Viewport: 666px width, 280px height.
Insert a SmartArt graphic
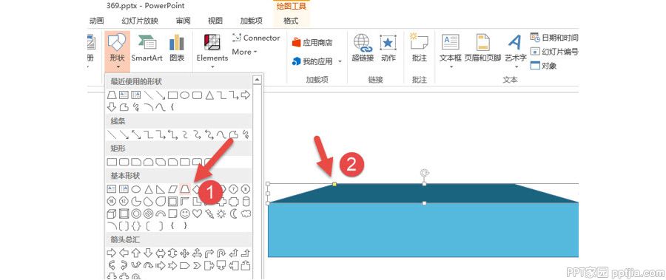(147, 48)
